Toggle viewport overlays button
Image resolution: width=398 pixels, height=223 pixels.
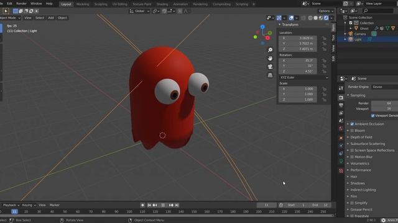(x=291, y=18)
